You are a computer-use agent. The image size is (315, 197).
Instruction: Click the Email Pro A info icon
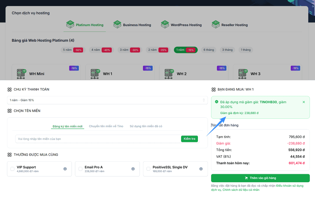pyautogui.click(x=133, y=169)
